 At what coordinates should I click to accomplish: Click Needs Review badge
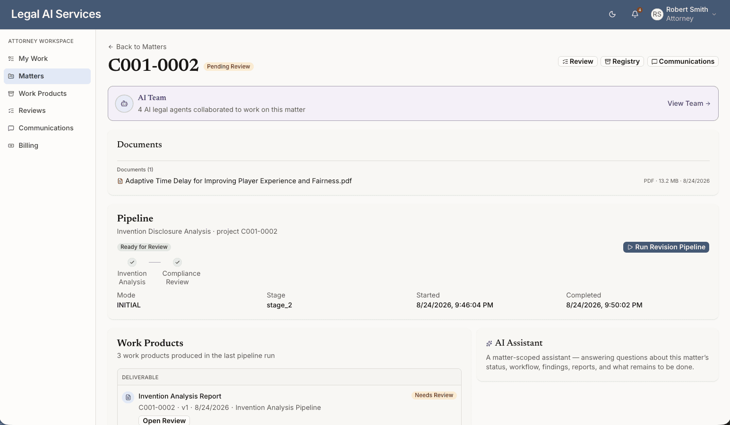point(434,395)
